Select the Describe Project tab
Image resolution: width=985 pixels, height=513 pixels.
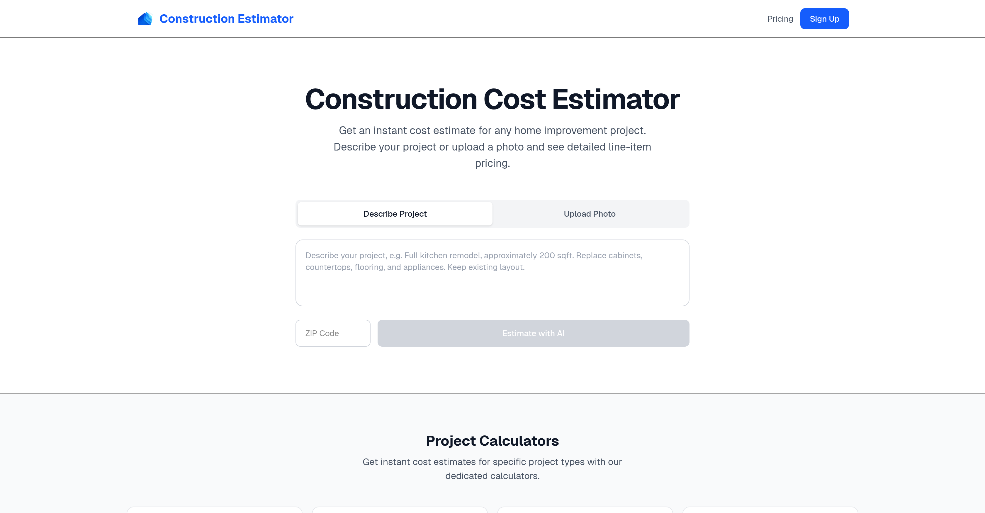395,214
